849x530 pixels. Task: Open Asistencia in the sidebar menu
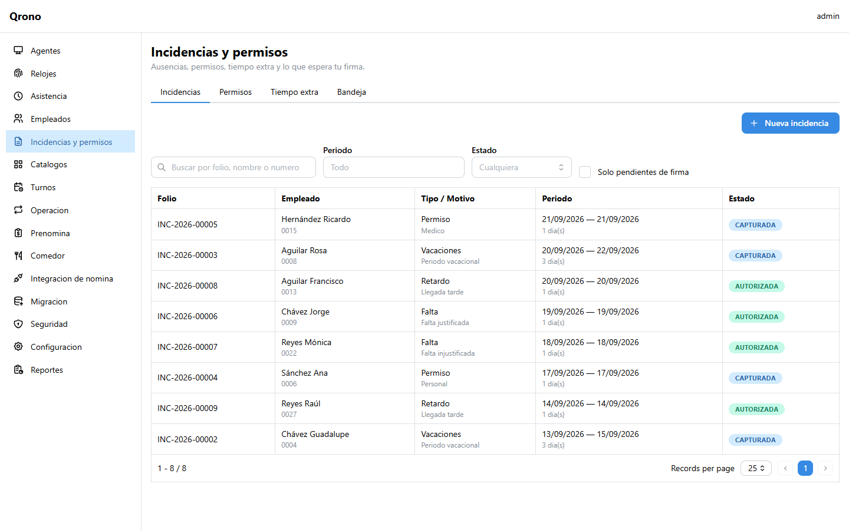tap(70, 96)
